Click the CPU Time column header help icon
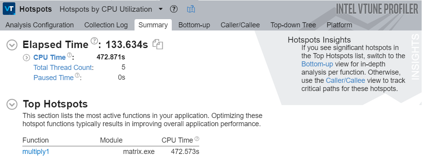This screenshot has height=159, width=422. tap(197, 139)
